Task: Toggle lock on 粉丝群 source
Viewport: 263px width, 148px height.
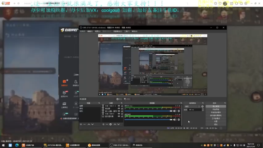Action: pyautogui.click(x=122, y=109)
